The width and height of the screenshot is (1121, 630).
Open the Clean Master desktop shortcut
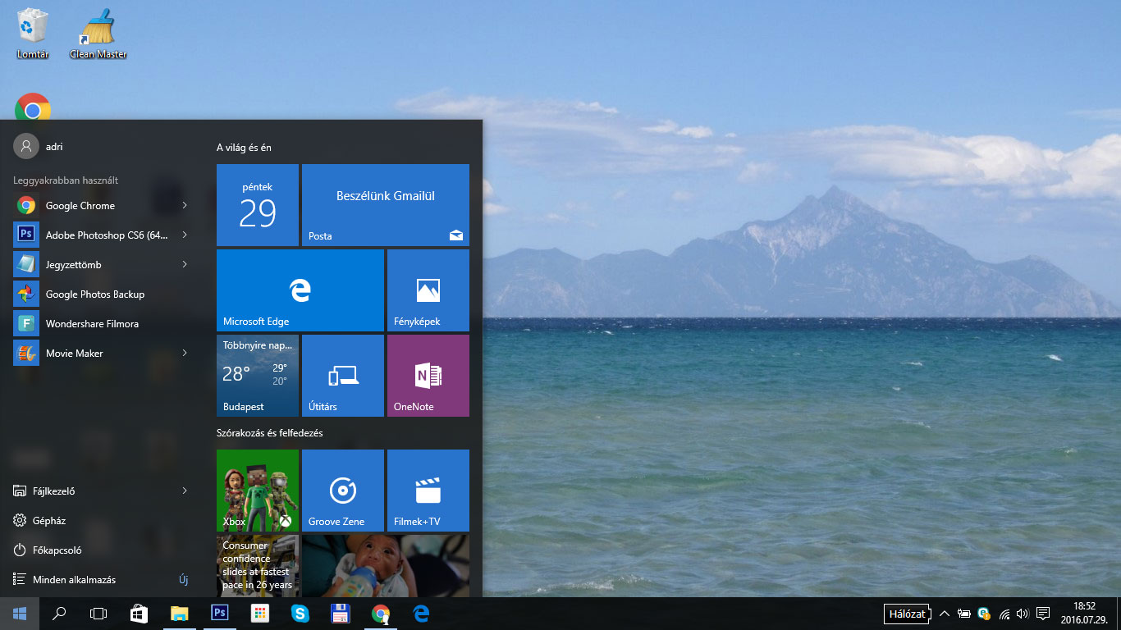pyautogui.click(x=98, y=34)
